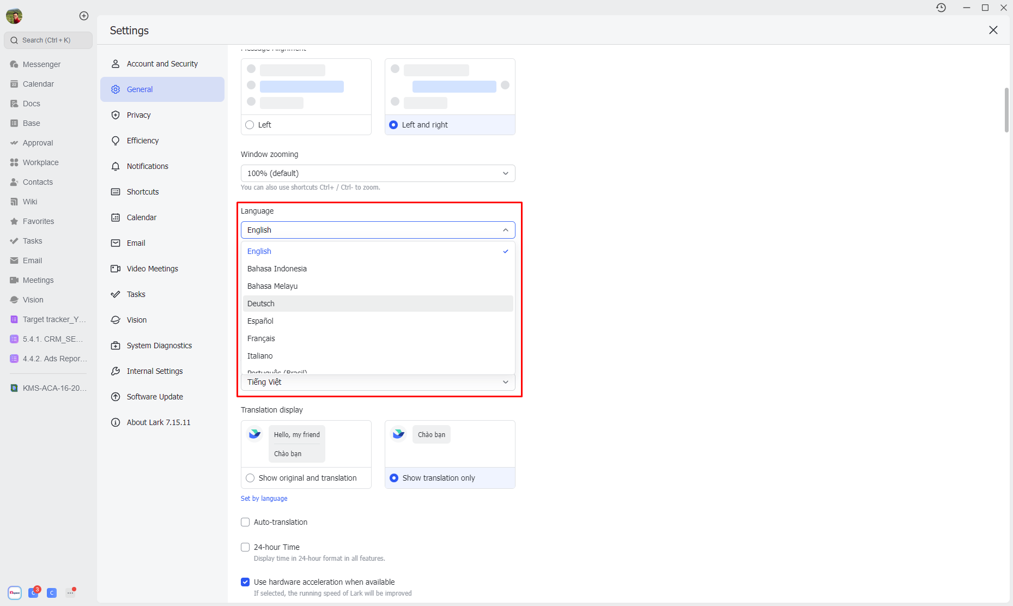The width and height of the screenshot is (1013, 606).
Task: Open About Lark 7.15.11
Action: coord(162,422)
